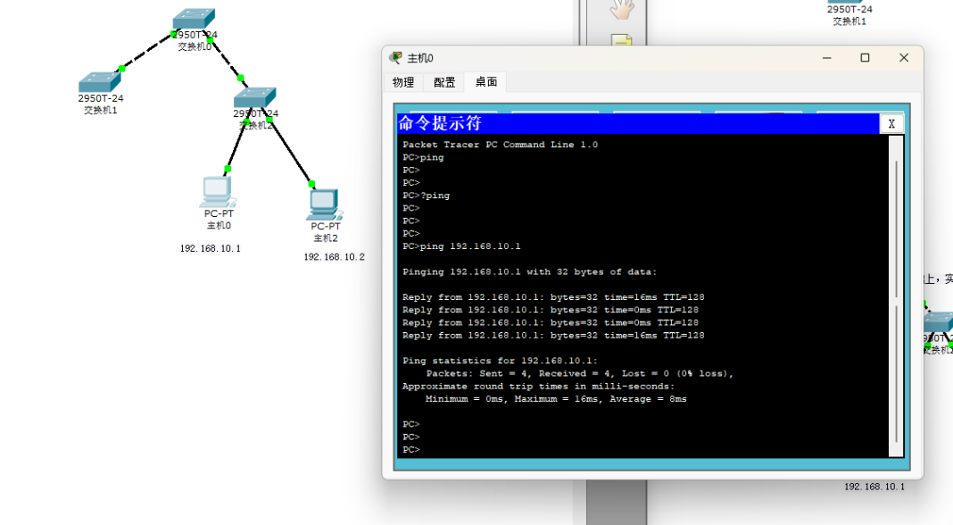The image size is (953, 525).
Task: Click the 'PC>?ping' command line
Action: 426,196
